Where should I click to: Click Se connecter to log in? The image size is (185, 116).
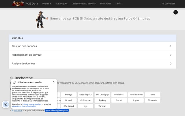pyautogui.click(x=168, y=4)
